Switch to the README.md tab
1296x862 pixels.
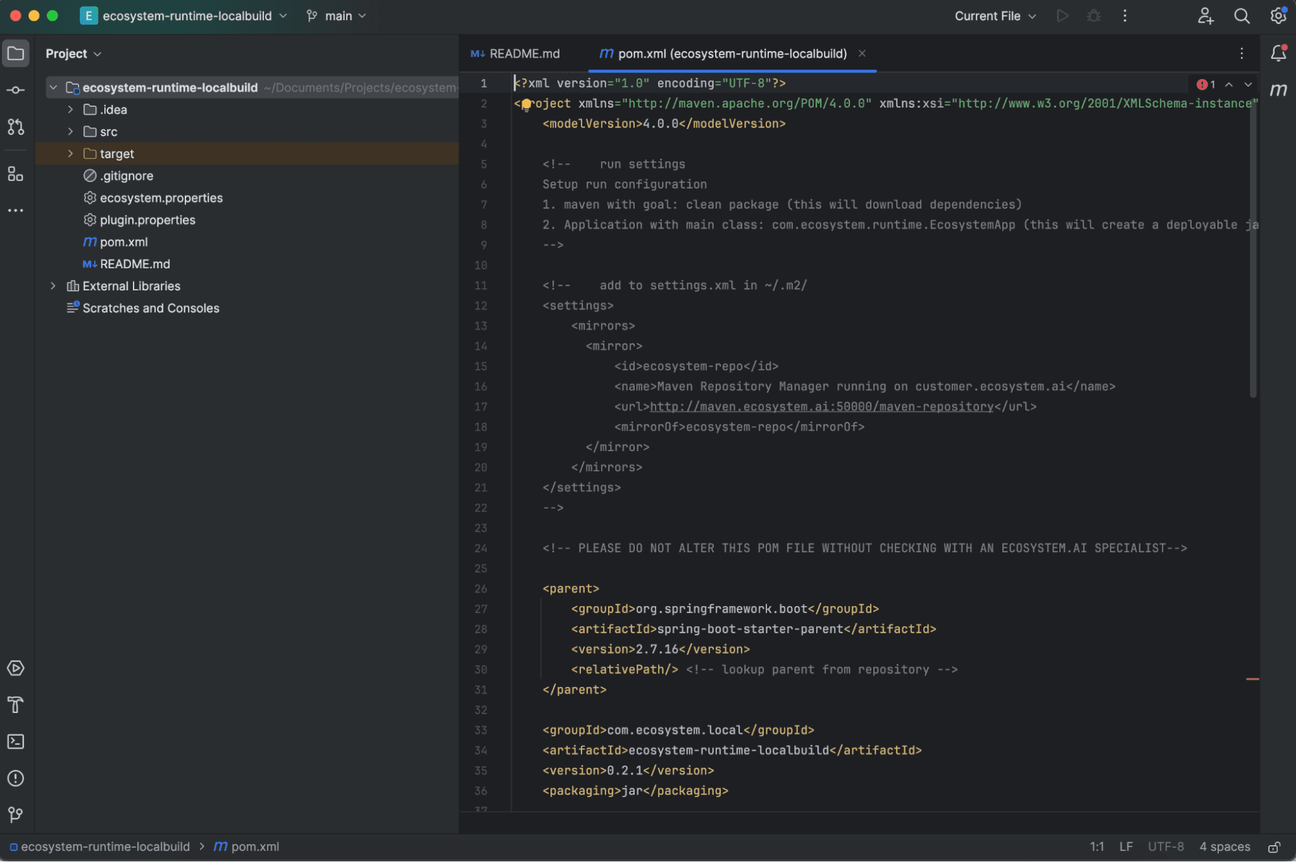coord(523,53)
